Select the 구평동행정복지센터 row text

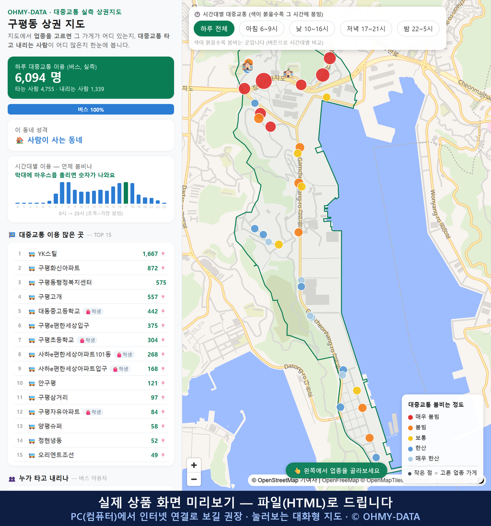(x=65, y=283)
